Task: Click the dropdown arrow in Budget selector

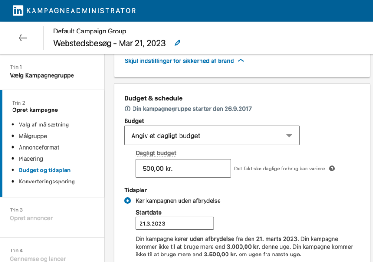Action: (289, 136)
